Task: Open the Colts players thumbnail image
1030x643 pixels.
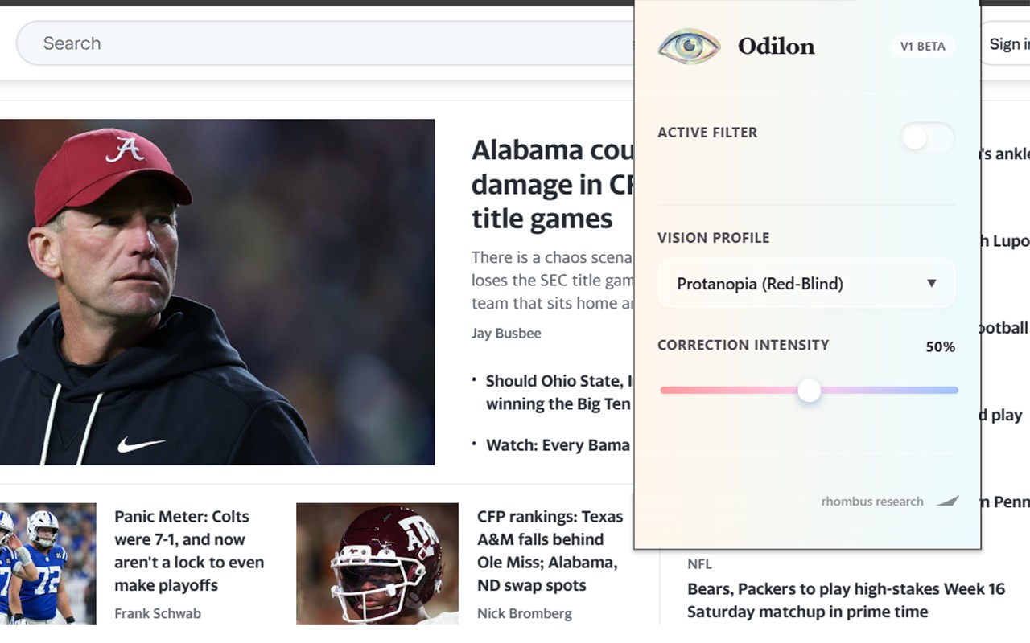Action: pyautogui.click(x=47, y=563)
